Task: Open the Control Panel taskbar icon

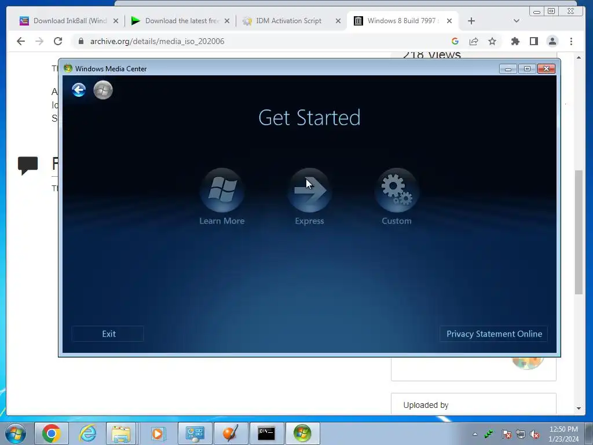Action: click(195, 433)
